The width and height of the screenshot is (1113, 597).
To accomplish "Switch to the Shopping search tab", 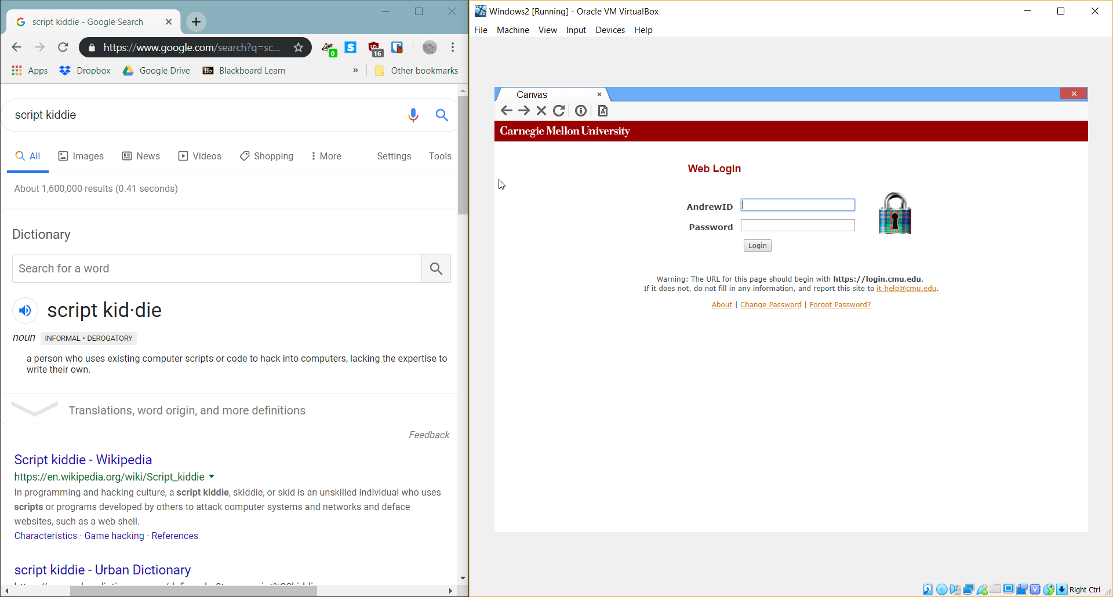I will [267, 156].
